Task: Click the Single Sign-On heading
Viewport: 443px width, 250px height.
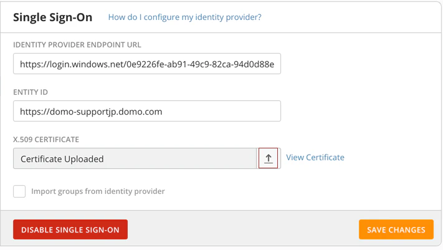Action: (53, 17)
